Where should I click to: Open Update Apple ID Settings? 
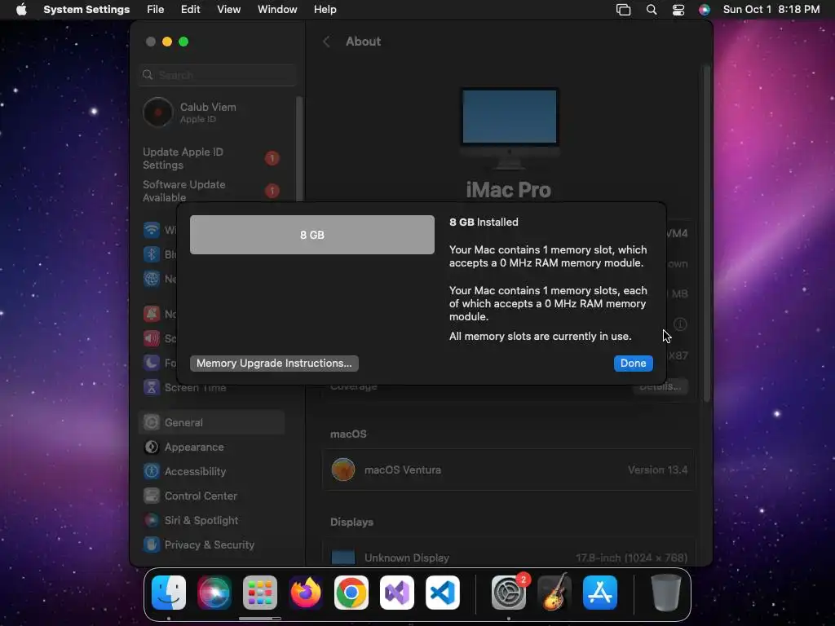pyautogui.click(x=211, y=158)
